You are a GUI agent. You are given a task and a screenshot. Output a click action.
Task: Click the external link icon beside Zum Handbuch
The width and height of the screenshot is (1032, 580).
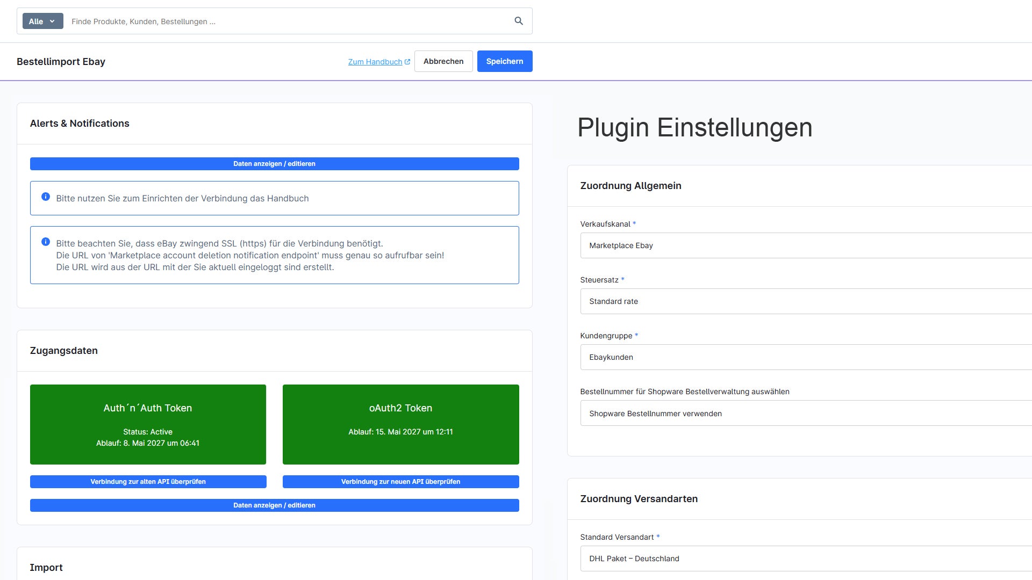pyautogui.click(x=407, y=62)
